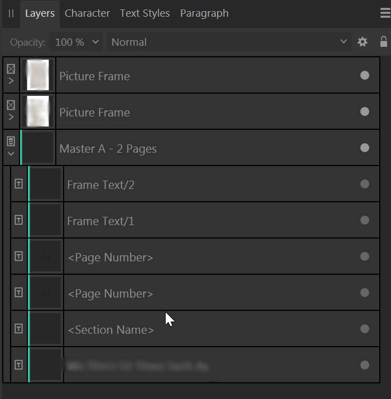
Task: Switch to the Text Styles tab
Action: pos(144,13)
